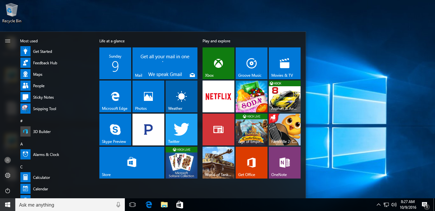Open the red News tile
The width and height of the screenshot is (435, 211).
218,130
